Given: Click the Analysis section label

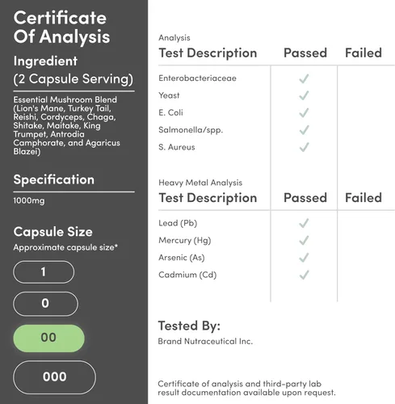Looking at the screenshot, I should tap(174, 38).
